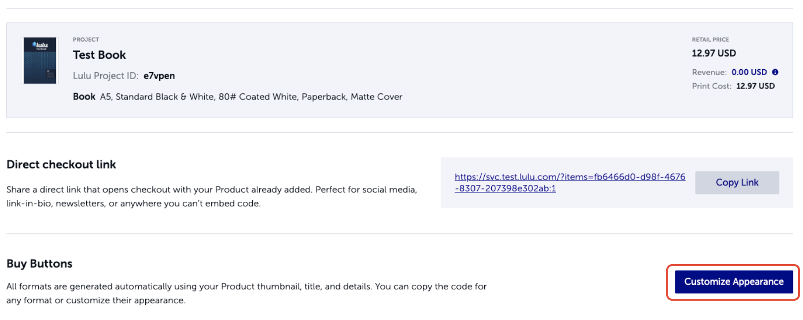Screen dimensions: 803x320
Task: Click the Buy Buttons heading
Action: (x=39, y=264)
